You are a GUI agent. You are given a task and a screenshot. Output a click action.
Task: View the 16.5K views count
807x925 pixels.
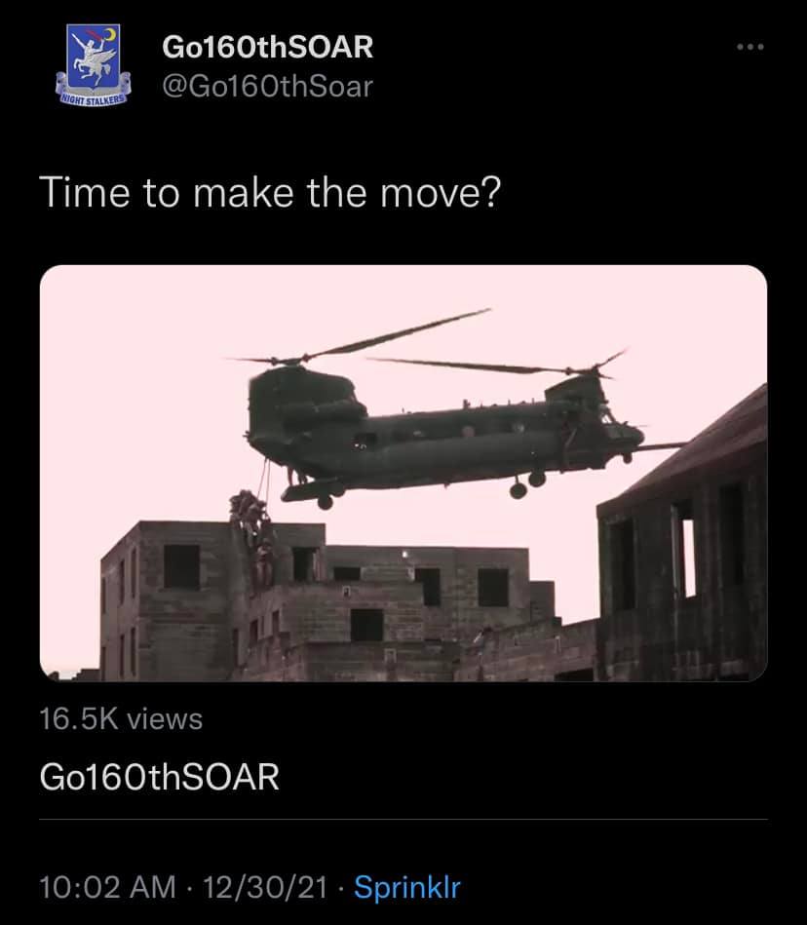tap(121, 719)
